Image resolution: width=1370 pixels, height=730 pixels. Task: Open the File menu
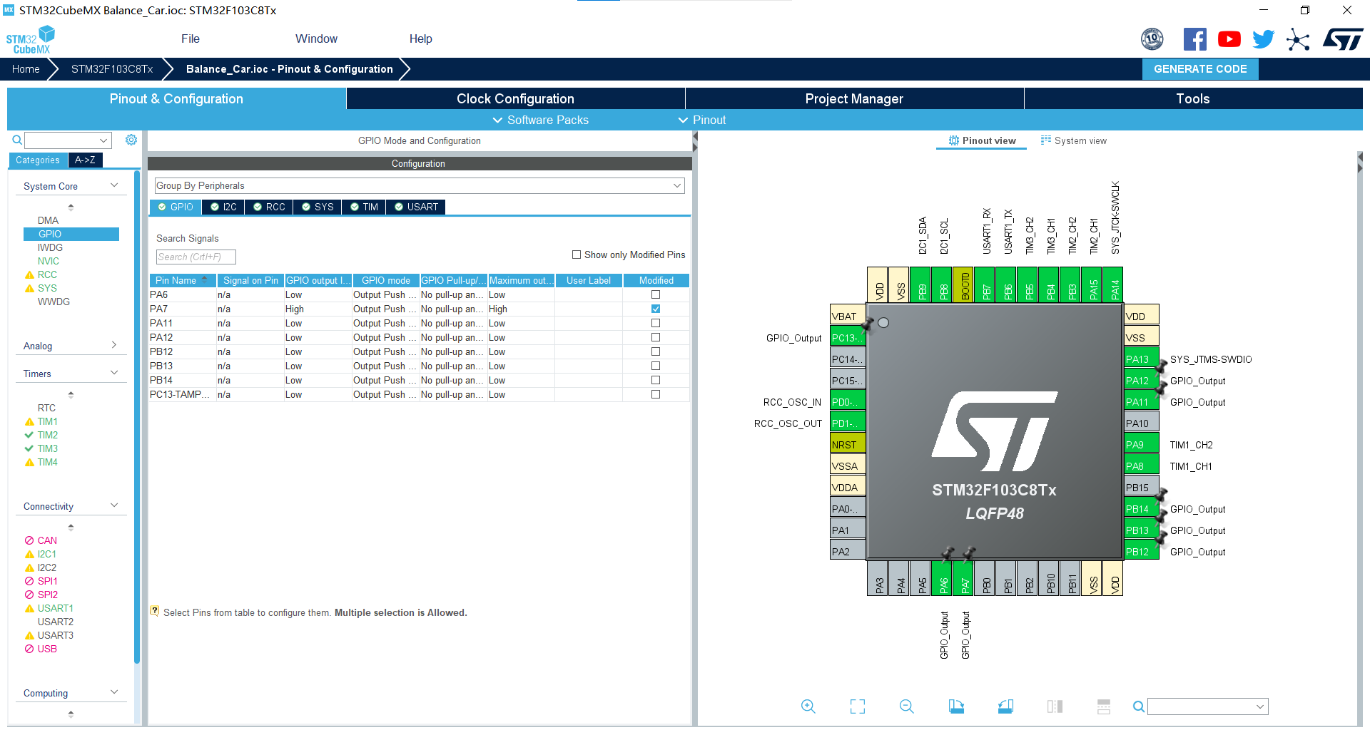click(x=191, y=39)
